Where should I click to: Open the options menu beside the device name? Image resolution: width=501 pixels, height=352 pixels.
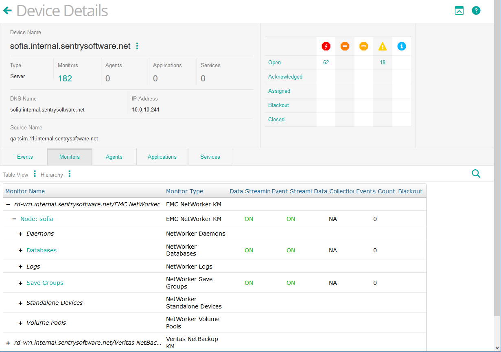[137, 46]
